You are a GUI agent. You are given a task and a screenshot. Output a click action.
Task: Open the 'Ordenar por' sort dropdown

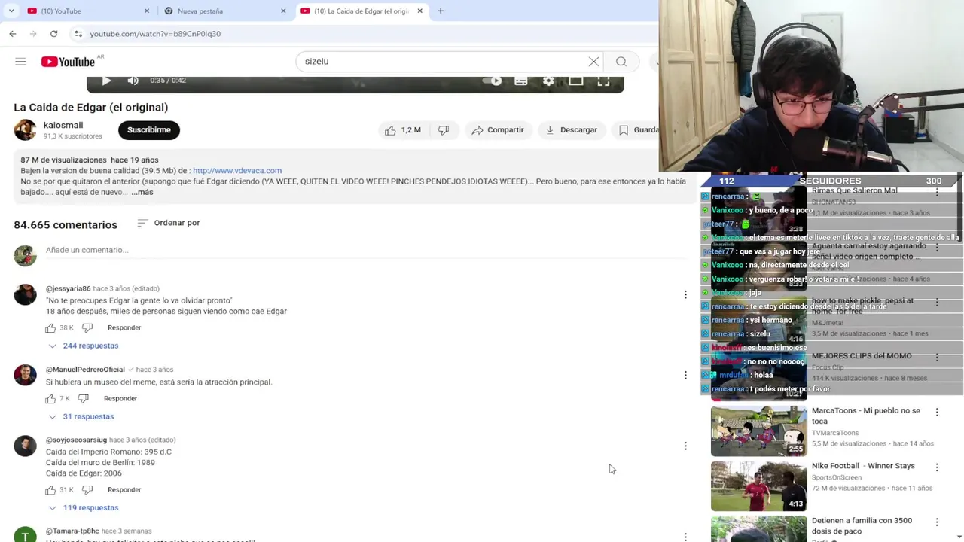click(x=169, y=223)
